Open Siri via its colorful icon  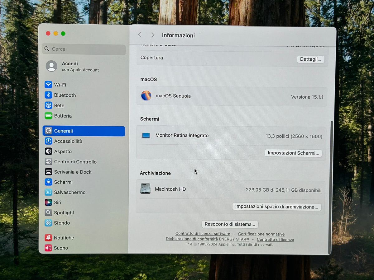point(48,202)
